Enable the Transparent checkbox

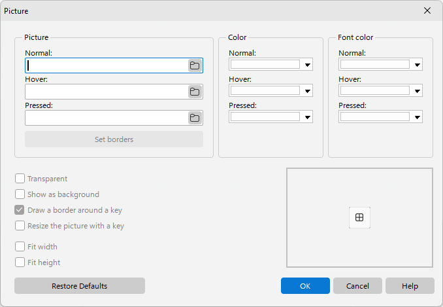coord(20,179)
